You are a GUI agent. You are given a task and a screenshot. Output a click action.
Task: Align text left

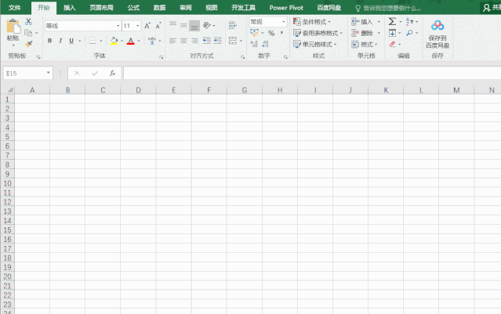[172, 41]
